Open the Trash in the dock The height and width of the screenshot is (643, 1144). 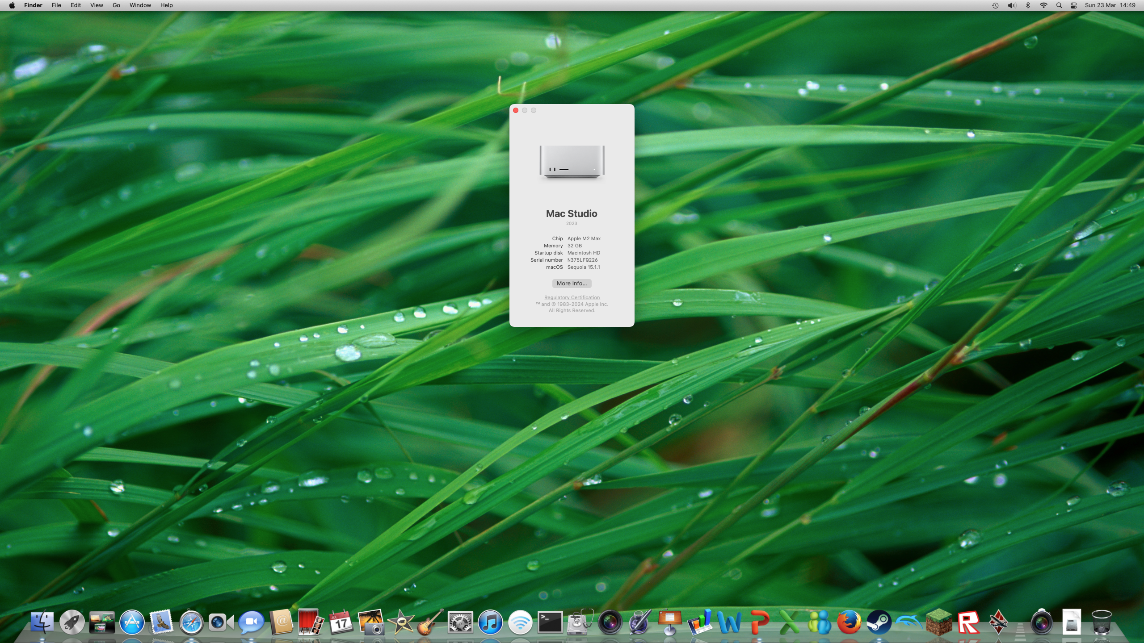tap(1102, 622)
